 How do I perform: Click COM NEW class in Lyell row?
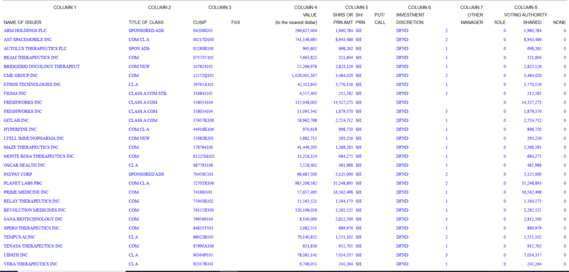pos(139,138)
